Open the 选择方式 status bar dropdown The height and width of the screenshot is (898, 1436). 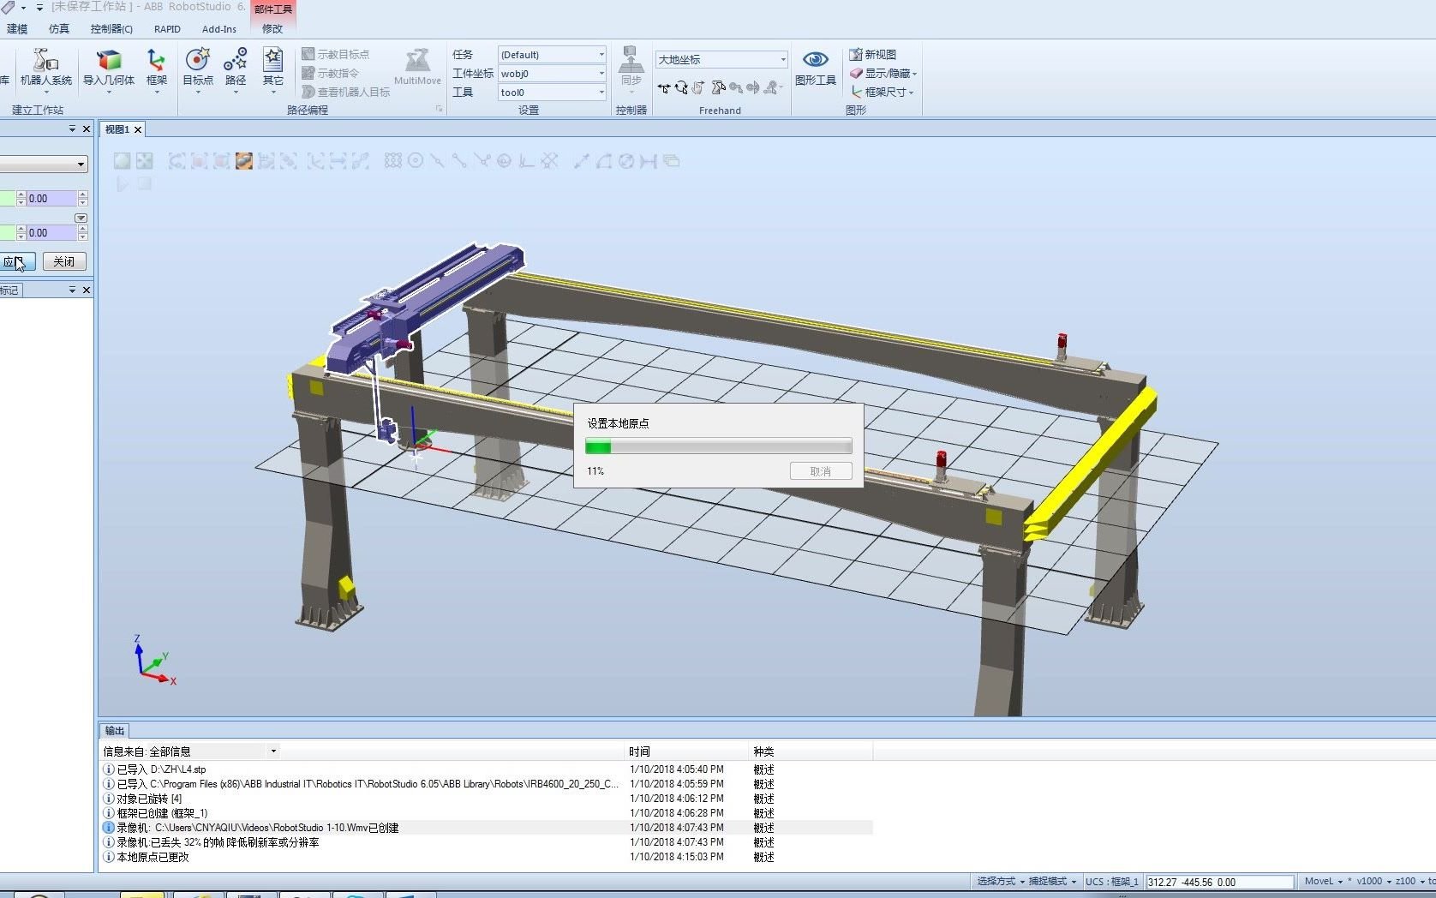(1000, 881)
